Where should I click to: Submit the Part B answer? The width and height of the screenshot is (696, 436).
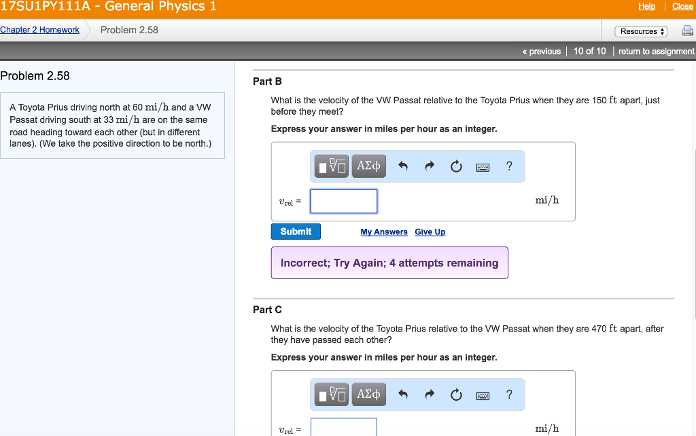point(296,232)
